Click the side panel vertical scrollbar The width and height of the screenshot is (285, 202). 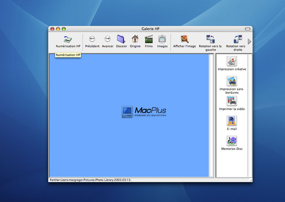[x=249, y=115]
